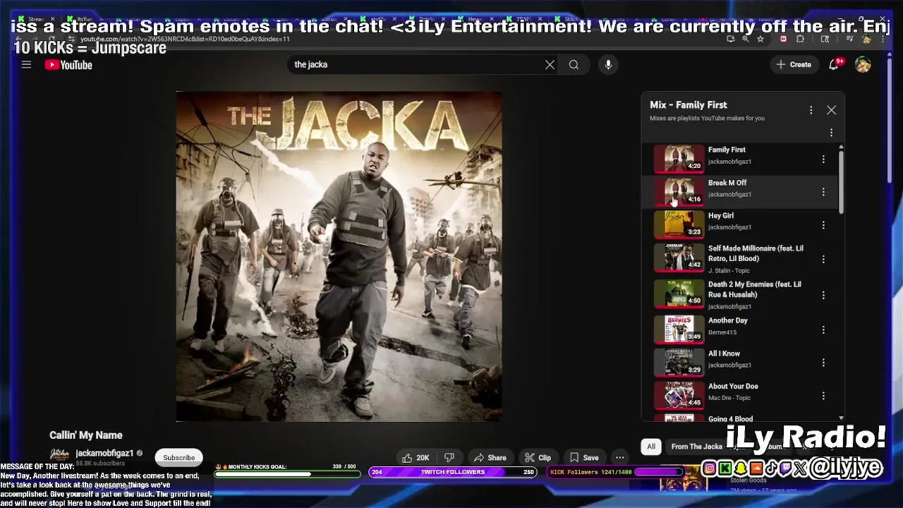Screen dimensions: 903x508
Task: Go to the YouTube home logo
Action: coord(68,65)
